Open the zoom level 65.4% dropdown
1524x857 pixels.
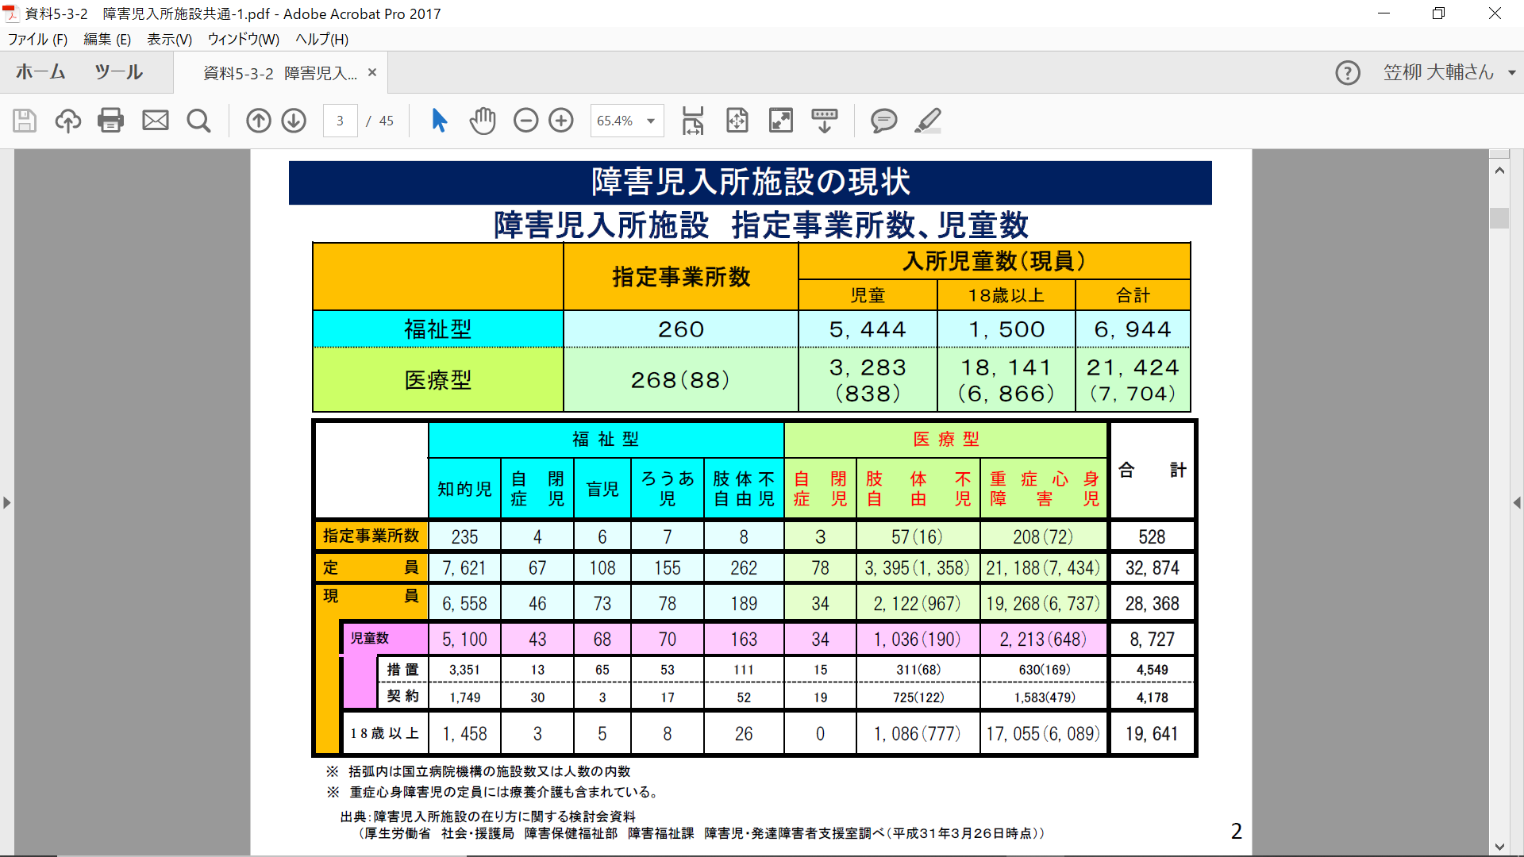pos(651,121)
